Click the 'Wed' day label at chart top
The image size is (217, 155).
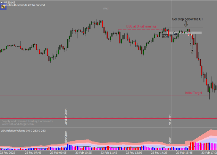point(106,8)
